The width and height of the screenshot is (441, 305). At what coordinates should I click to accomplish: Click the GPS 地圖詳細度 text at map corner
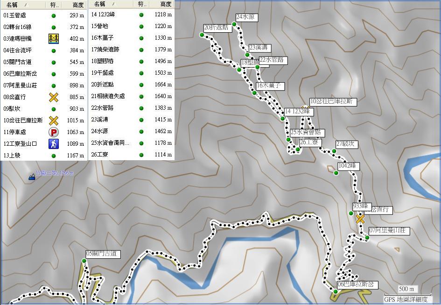click(x=406, y=299)
